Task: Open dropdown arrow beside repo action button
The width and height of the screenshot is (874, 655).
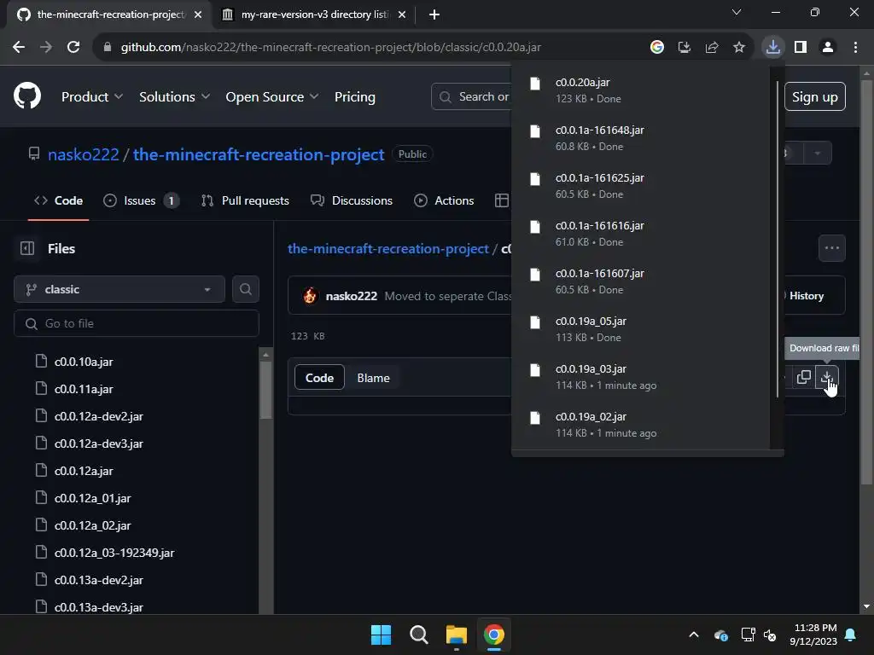Action: [817, 154]
